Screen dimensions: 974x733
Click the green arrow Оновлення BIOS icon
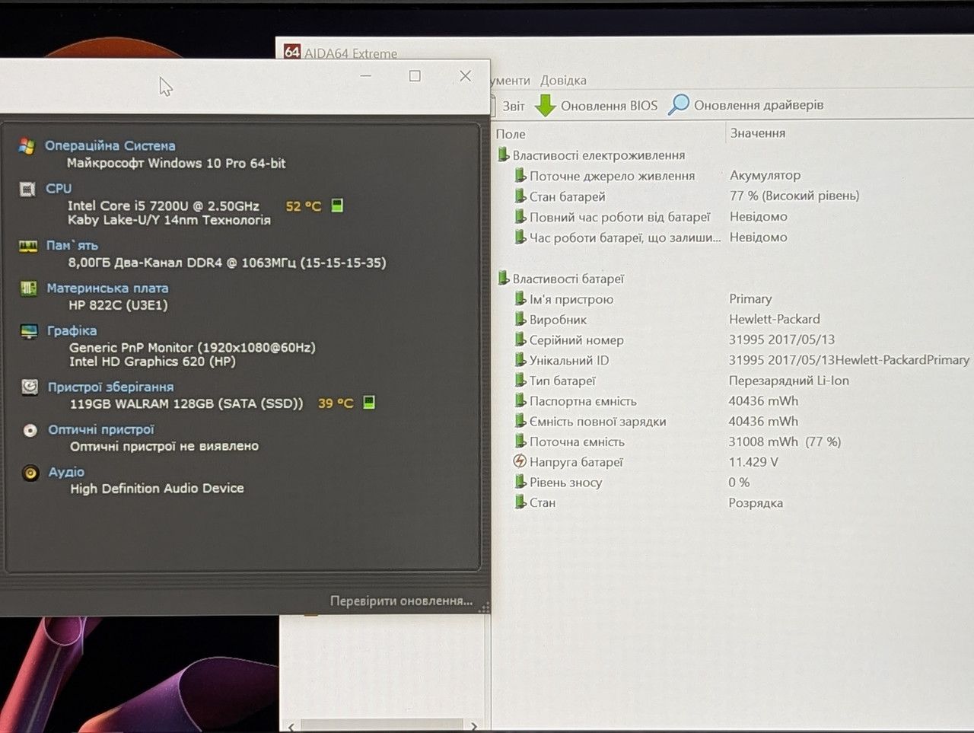click(x=545, y=106)
